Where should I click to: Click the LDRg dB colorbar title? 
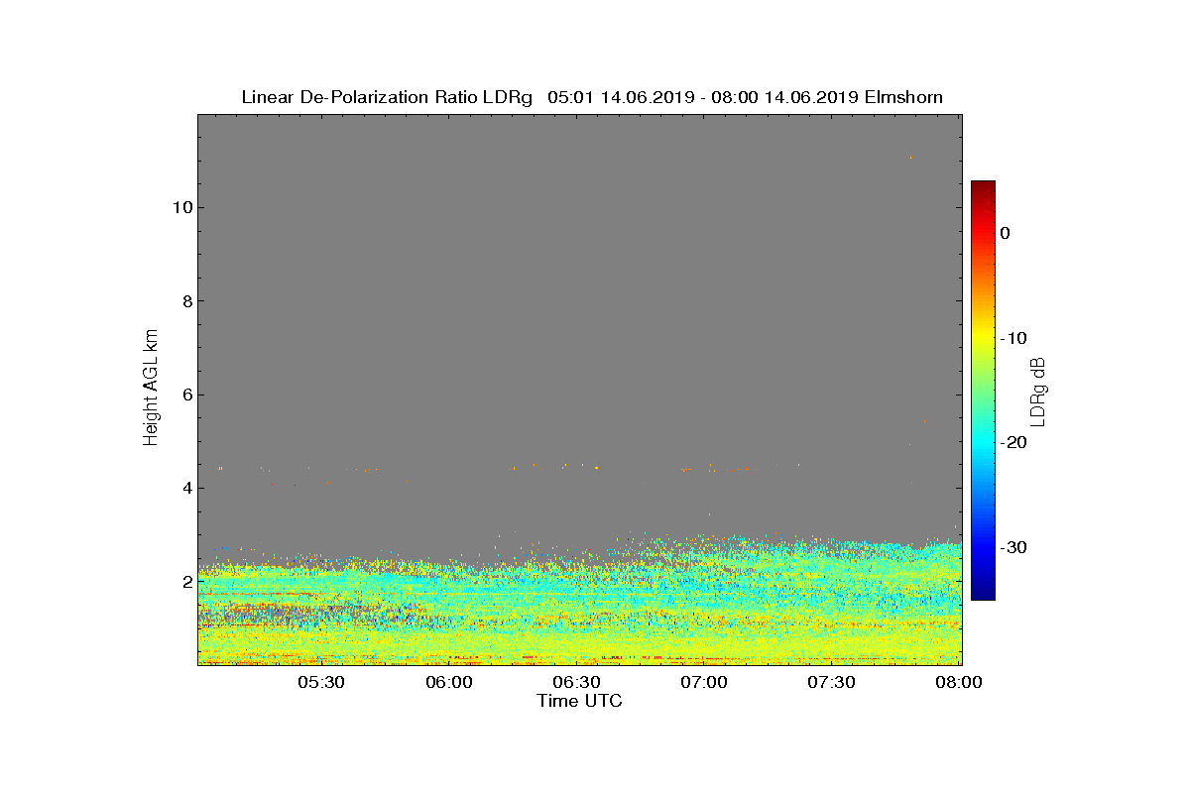[x=1038, y=391]
